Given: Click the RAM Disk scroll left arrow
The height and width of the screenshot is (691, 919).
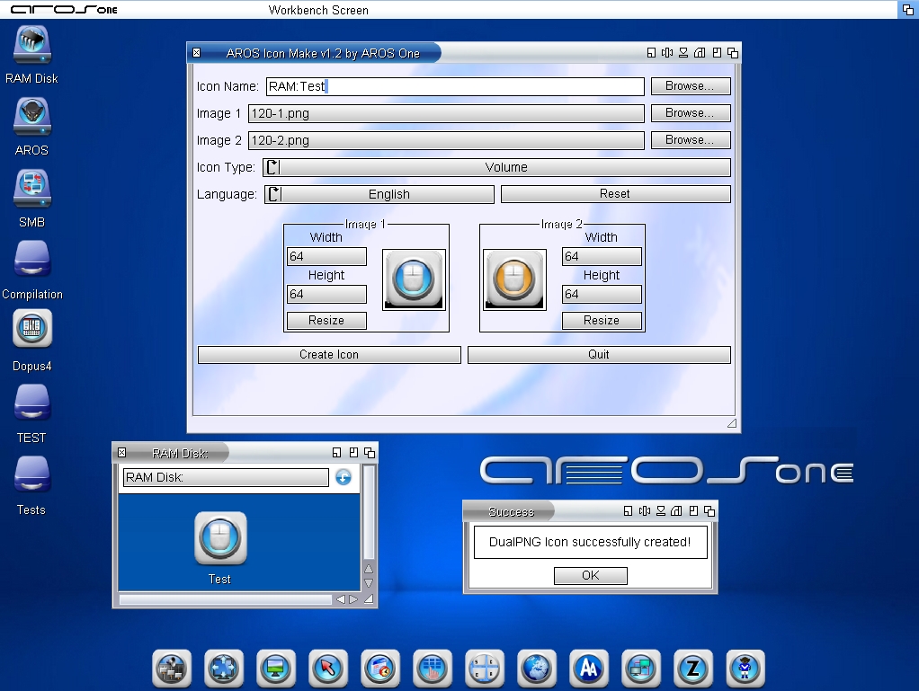Looking at the screenshot, I should pyautogui.click(x=341, y=599).
